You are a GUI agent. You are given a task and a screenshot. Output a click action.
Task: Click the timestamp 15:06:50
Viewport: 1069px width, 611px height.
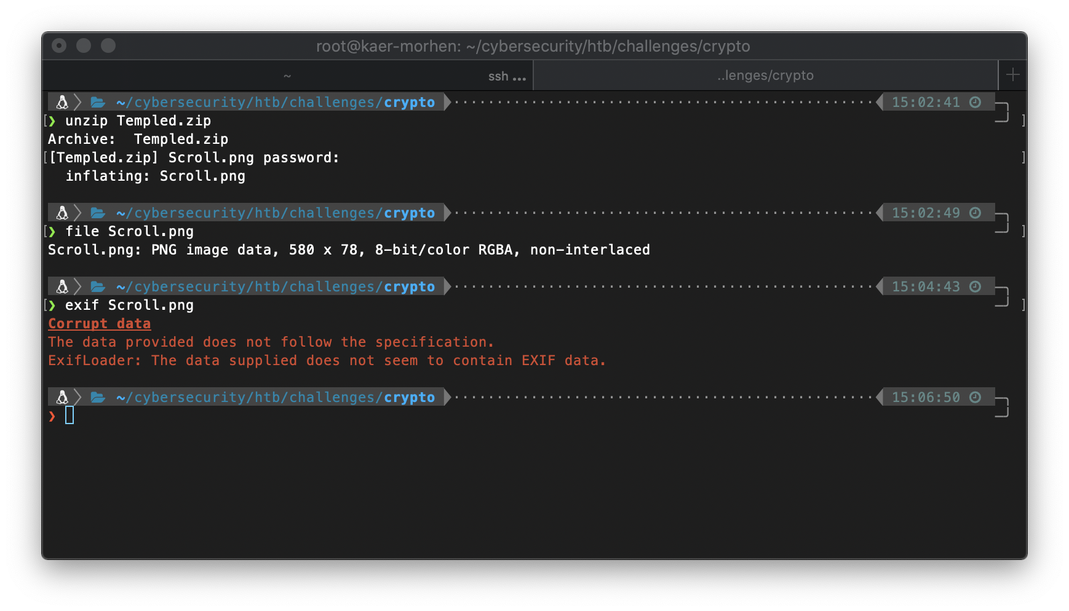click(926, 397)
